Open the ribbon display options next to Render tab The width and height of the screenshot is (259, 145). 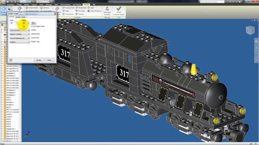tap(94, 4)
